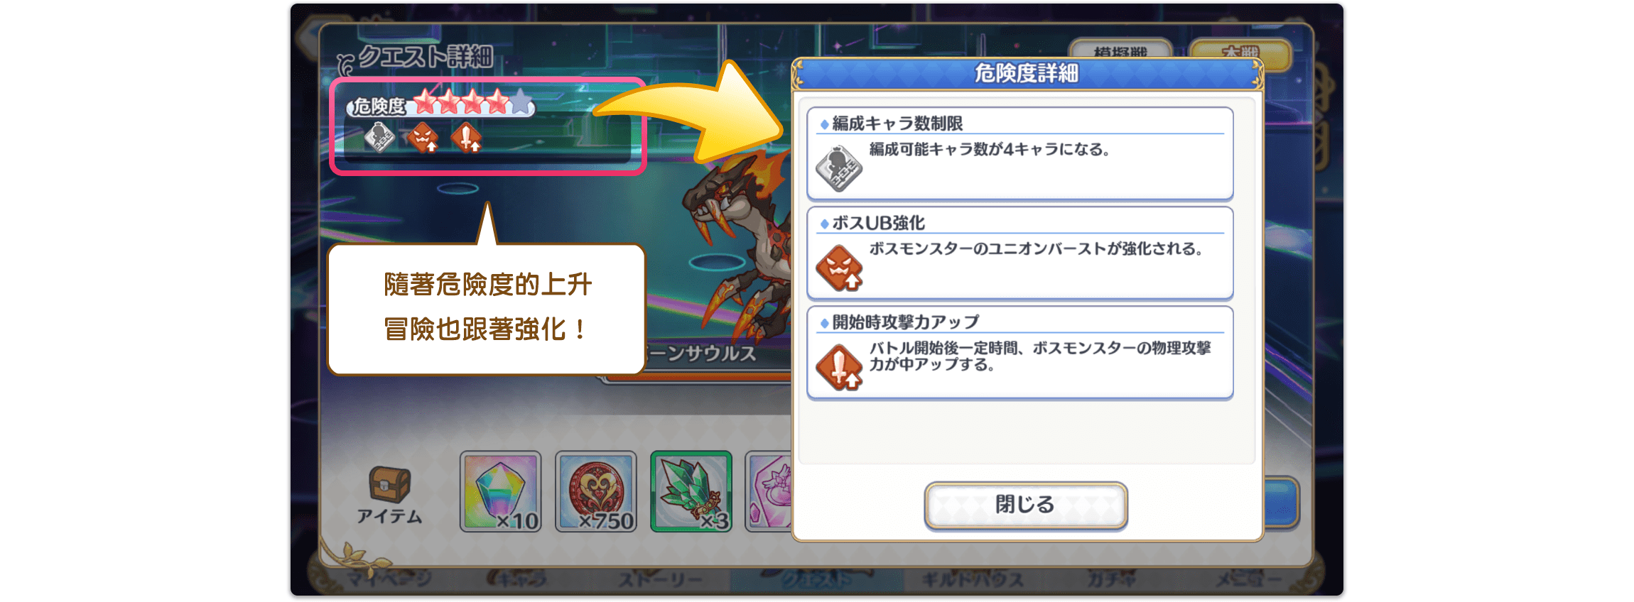Open the 編成キャラ数制限 entry icon in dialog
This screenshot has height=602, width=1634.
839,168
